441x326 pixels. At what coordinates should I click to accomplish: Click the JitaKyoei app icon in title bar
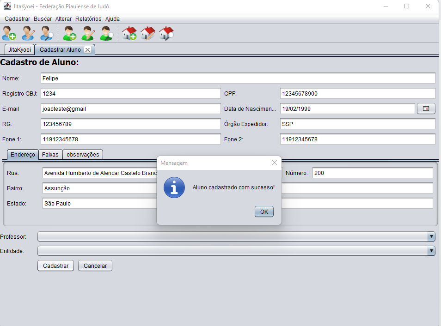[x=7, y=6]
